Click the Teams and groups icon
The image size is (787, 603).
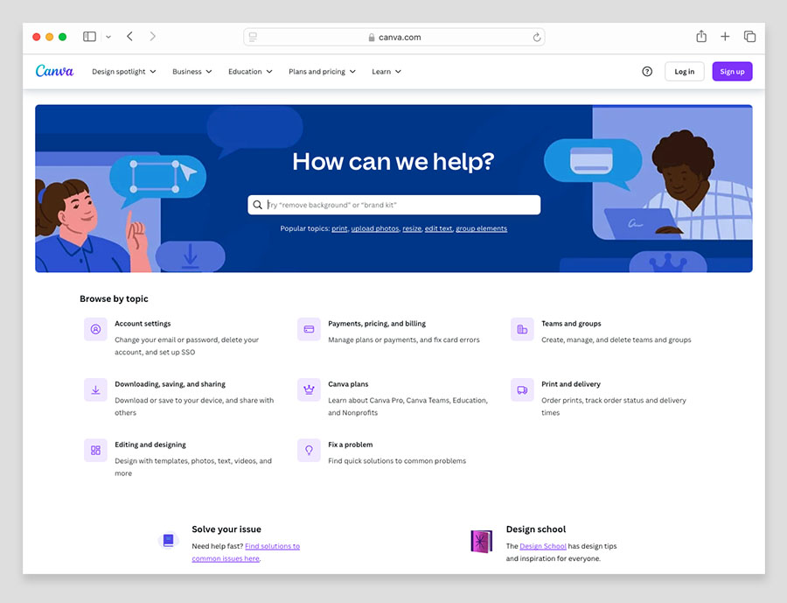tap(522, 329)
